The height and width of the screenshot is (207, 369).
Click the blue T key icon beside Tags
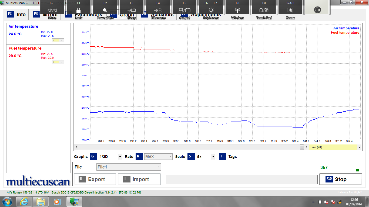point(222,157)
